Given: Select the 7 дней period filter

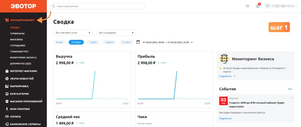Looking at the screenshot, I should [x=93, y=42].
